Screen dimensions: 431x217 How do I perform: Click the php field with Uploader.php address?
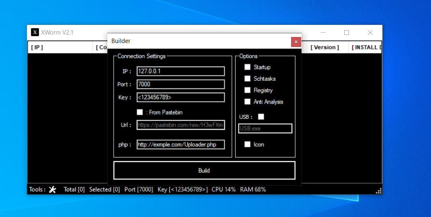click(181, 145)
